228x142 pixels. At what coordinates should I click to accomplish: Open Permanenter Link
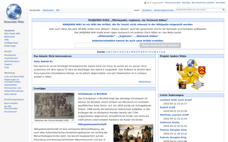point(13,88)
